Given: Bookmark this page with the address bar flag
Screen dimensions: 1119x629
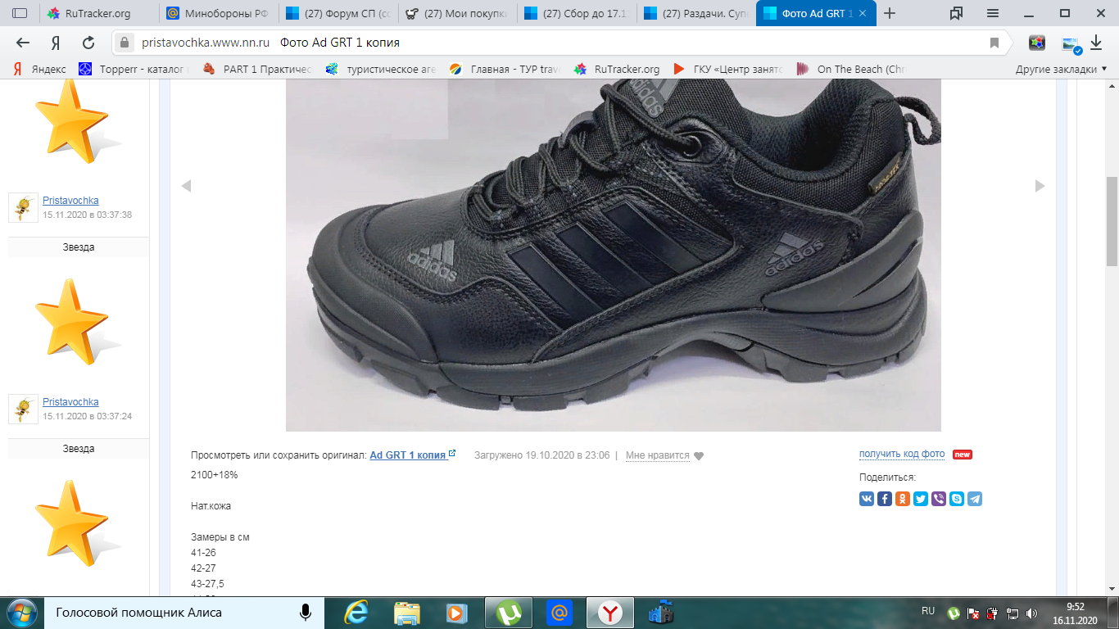Looking at the screenshot, I should click(x=994, y=43).
